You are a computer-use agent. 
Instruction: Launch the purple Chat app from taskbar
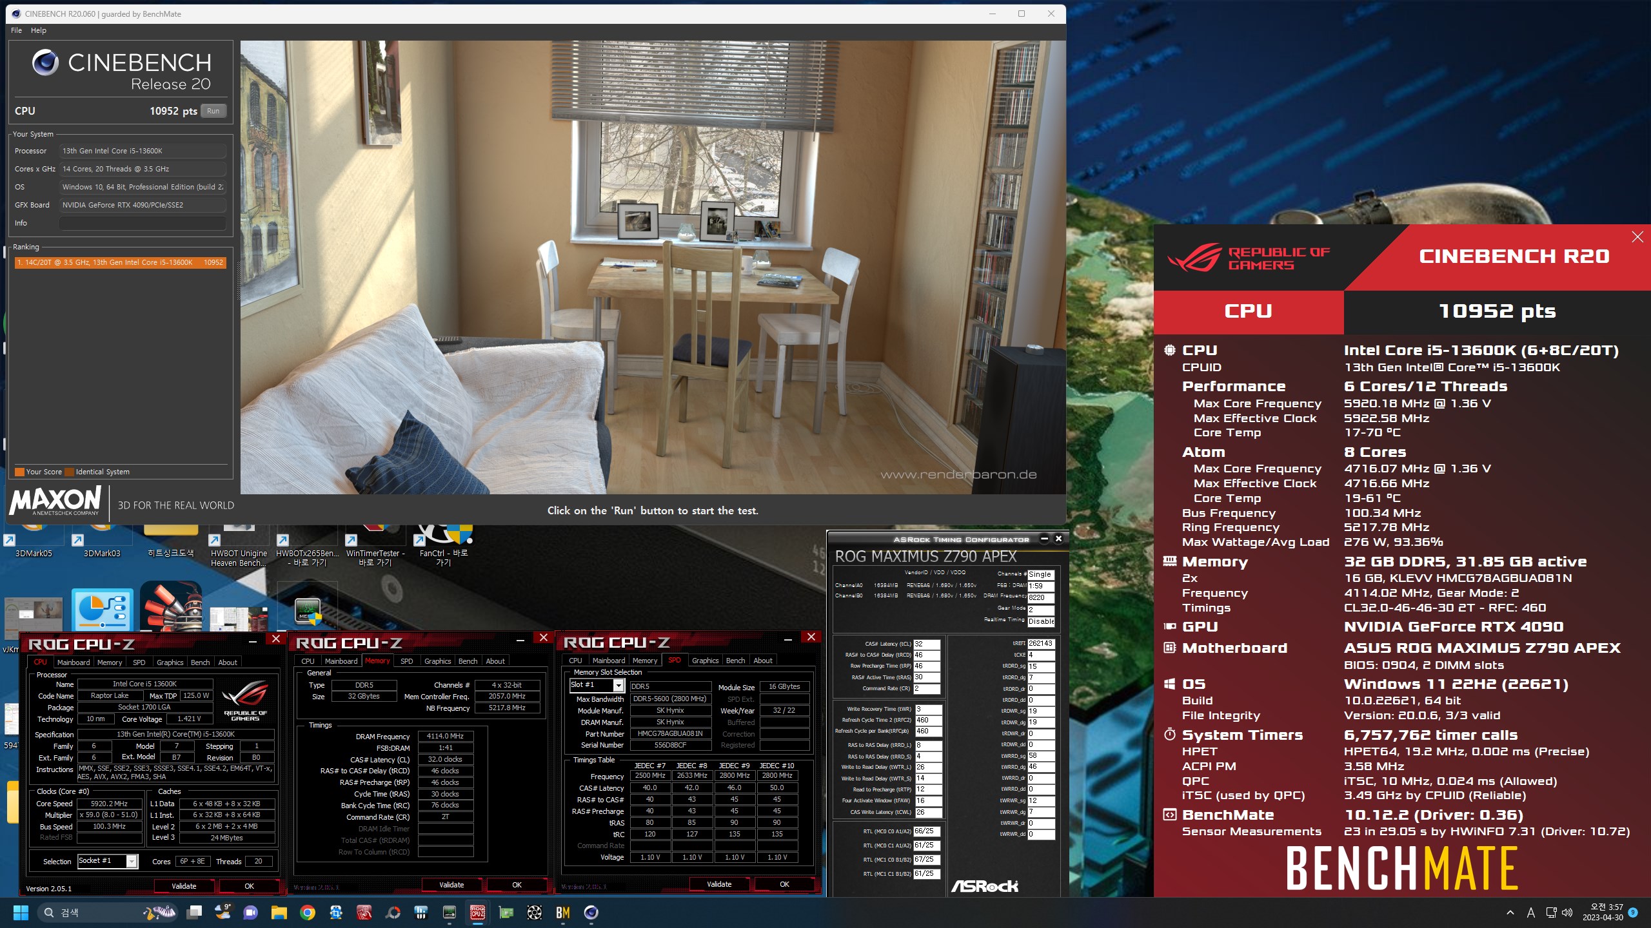pyautogui.click(x=251, y=913)
